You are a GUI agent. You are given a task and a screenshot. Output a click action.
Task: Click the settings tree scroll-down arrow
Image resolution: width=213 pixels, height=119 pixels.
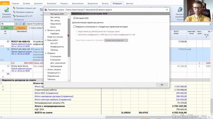point(69,80)
